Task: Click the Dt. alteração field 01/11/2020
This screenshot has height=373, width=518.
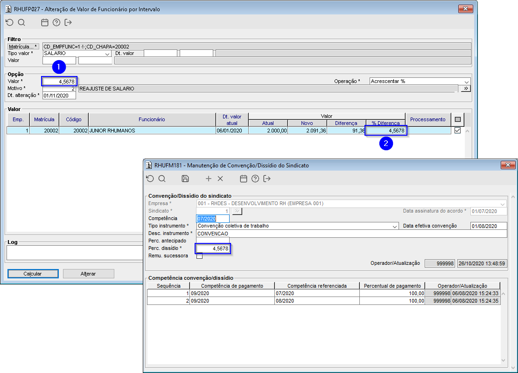Action: click(59, 96)
